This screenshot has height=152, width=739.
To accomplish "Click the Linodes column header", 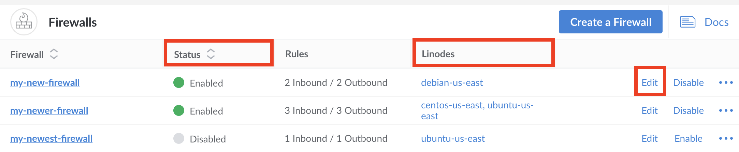I will coord(438,54).
